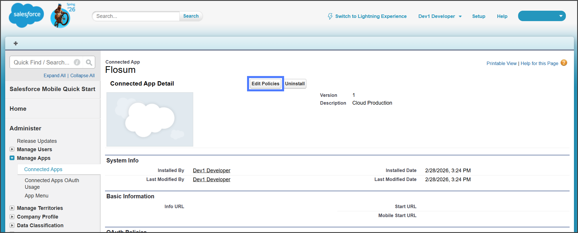
Task: Click the Lightning bolt icon
Action: 330,16
